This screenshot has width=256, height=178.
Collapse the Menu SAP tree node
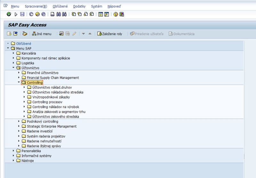click(8, 48)
